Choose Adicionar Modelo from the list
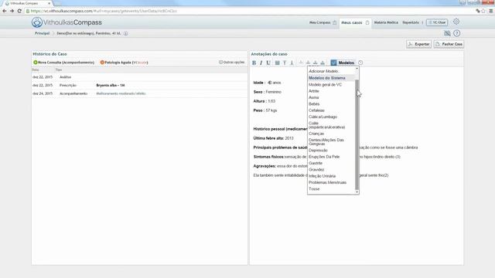Image resolution: width=495 pixels, height=278 pixels. pos(323,71)
